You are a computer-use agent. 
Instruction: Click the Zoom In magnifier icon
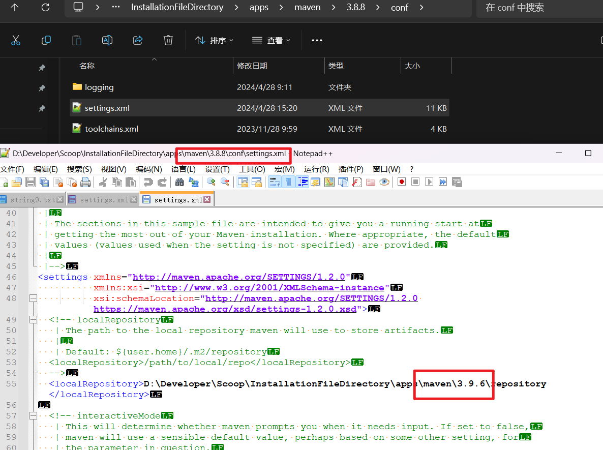[211, 183]
